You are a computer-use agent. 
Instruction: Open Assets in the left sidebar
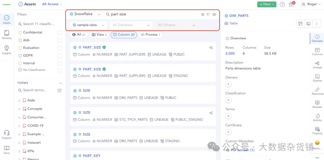7,20
